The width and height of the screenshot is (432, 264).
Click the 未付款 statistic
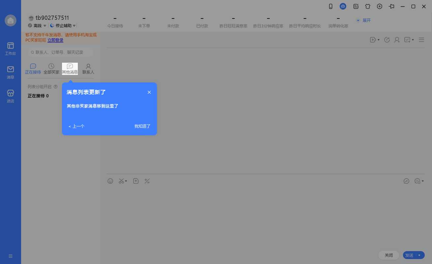click(x=173, y=22)
